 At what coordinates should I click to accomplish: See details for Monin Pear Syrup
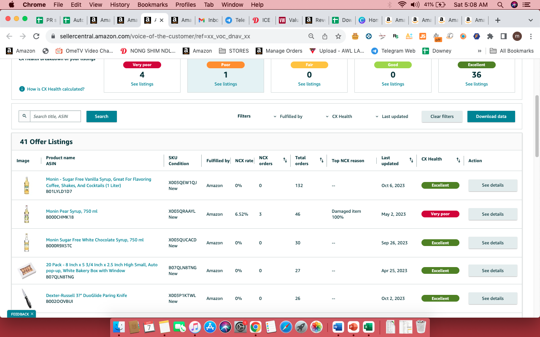(493, 214)
